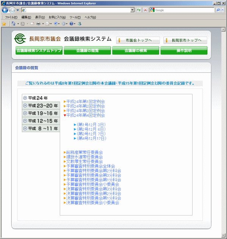Select the 会議録検索システムトップ tab
Image resolution: width=227 pixels, height=239 pixels.
pyautogui.click(x=39, y=50)
